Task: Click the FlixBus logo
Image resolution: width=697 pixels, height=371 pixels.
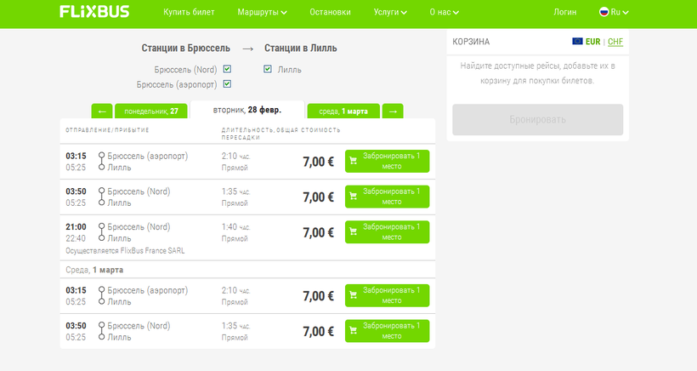Action: (95, 12)
